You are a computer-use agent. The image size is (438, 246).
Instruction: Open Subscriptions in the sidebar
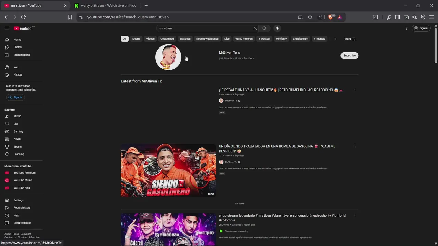(x=21, y=55)
